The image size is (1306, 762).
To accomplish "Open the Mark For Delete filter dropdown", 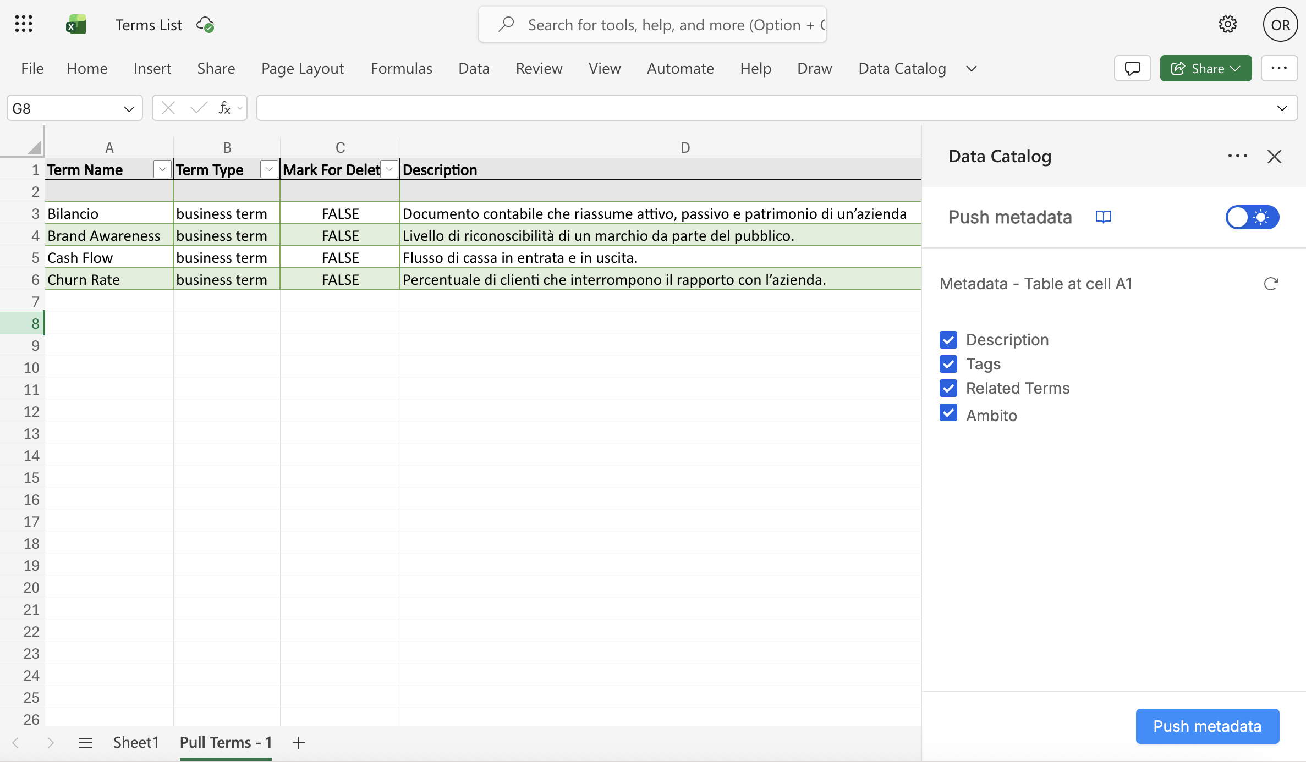I will point(389,169).
